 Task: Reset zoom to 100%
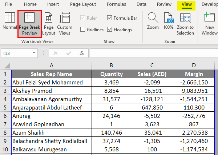coord(168,21)
